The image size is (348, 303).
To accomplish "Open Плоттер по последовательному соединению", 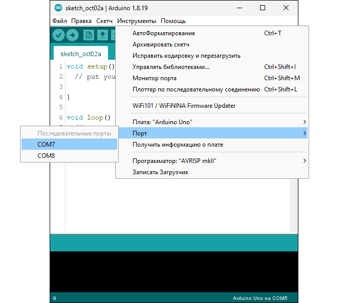I will coord(212,89).
